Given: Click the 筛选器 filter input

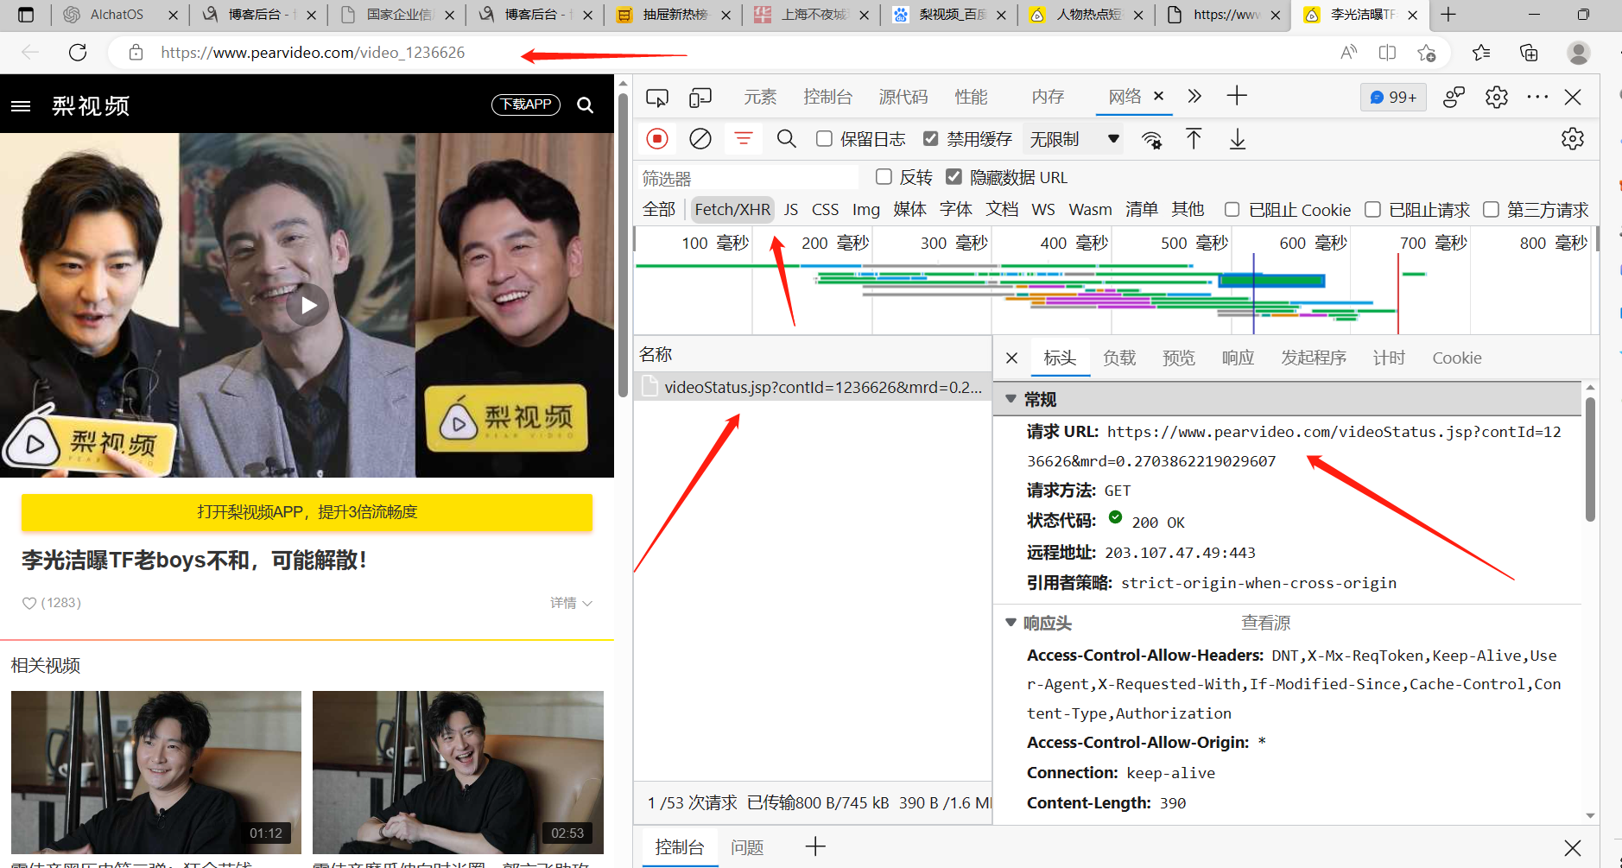Looking at the screenshot, I should (x=748, y=178).
